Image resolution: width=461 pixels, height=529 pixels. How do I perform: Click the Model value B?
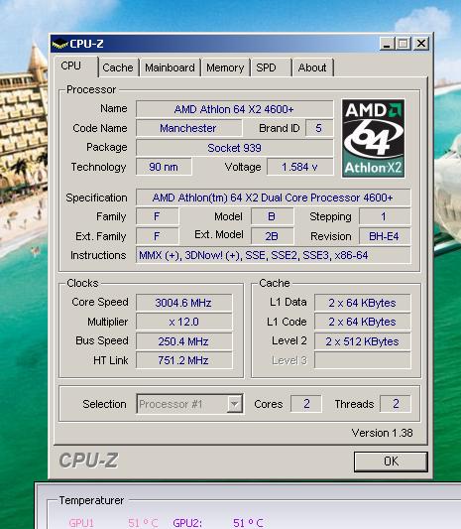[272, 216]
